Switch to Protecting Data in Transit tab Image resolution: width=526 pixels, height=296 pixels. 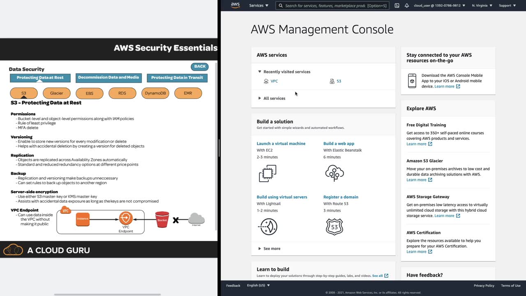pos(177,78)
